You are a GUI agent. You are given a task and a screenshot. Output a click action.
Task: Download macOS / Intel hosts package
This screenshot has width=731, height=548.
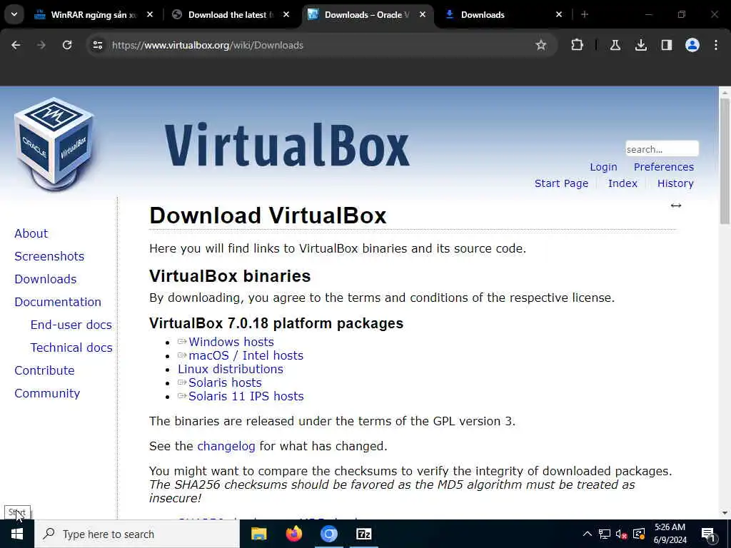[x=246, y=355]
